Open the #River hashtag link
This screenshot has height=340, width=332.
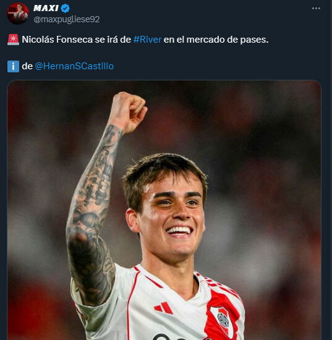click(148, 40)
